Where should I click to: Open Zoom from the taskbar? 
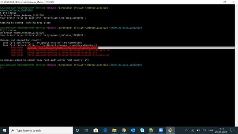[x=161, y=130]
